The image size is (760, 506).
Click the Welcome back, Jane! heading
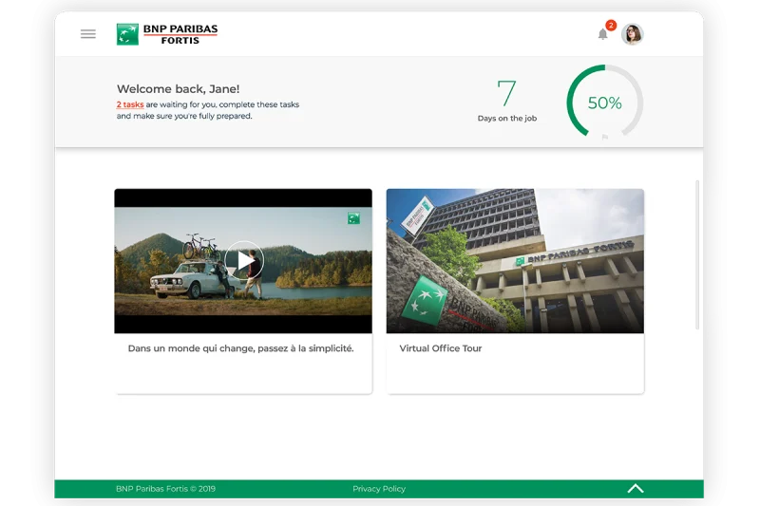pos(178,89)
